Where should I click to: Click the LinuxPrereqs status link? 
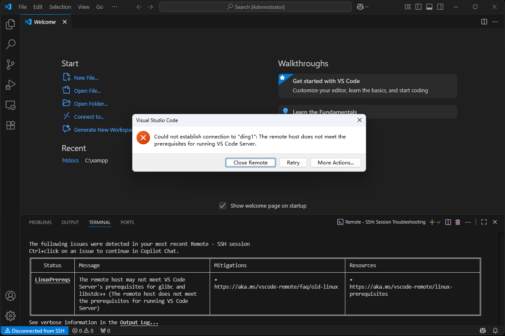[x=53, y=279]
